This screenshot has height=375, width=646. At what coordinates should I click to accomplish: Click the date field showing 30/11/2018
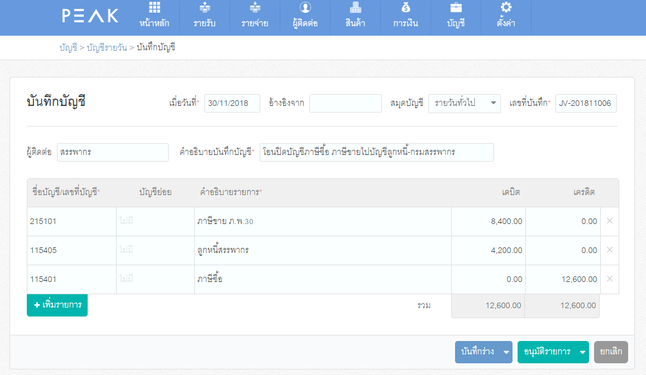[232, 104]
